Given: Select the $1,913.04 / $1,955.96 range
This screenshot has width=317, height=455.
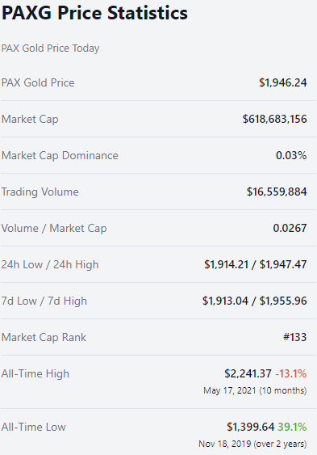Looking at the screenshot, I should coord(254,301).
